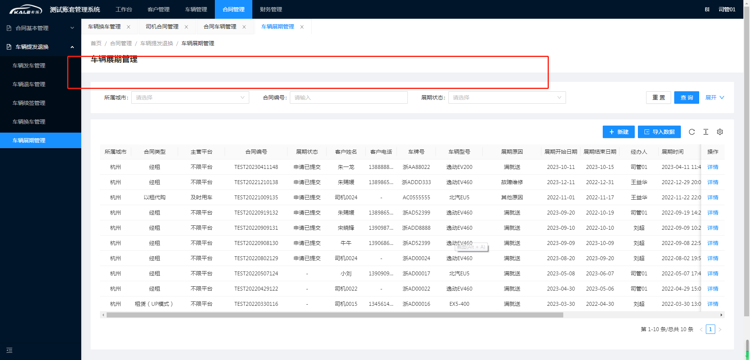Screen dimensions: 750x360
Task: Click the KALE logo icon
Action: tap(25, 9)
